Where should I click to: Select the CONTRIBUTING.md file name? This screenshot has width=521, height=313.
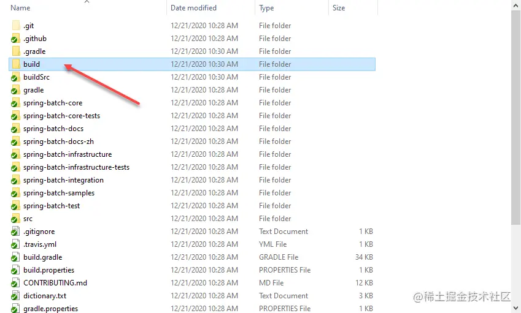pyautogui.click(x=55, y=283)
